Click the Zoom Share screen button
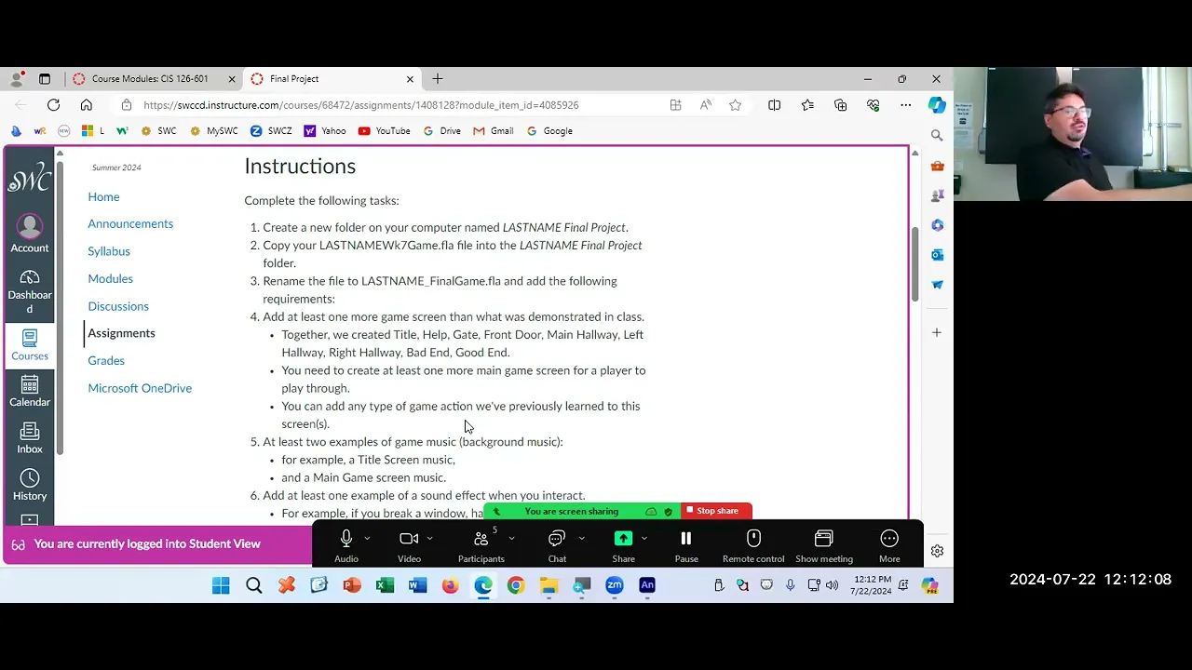The width and height of the screenshot is (1192, 670). click(x=623, y=545)
